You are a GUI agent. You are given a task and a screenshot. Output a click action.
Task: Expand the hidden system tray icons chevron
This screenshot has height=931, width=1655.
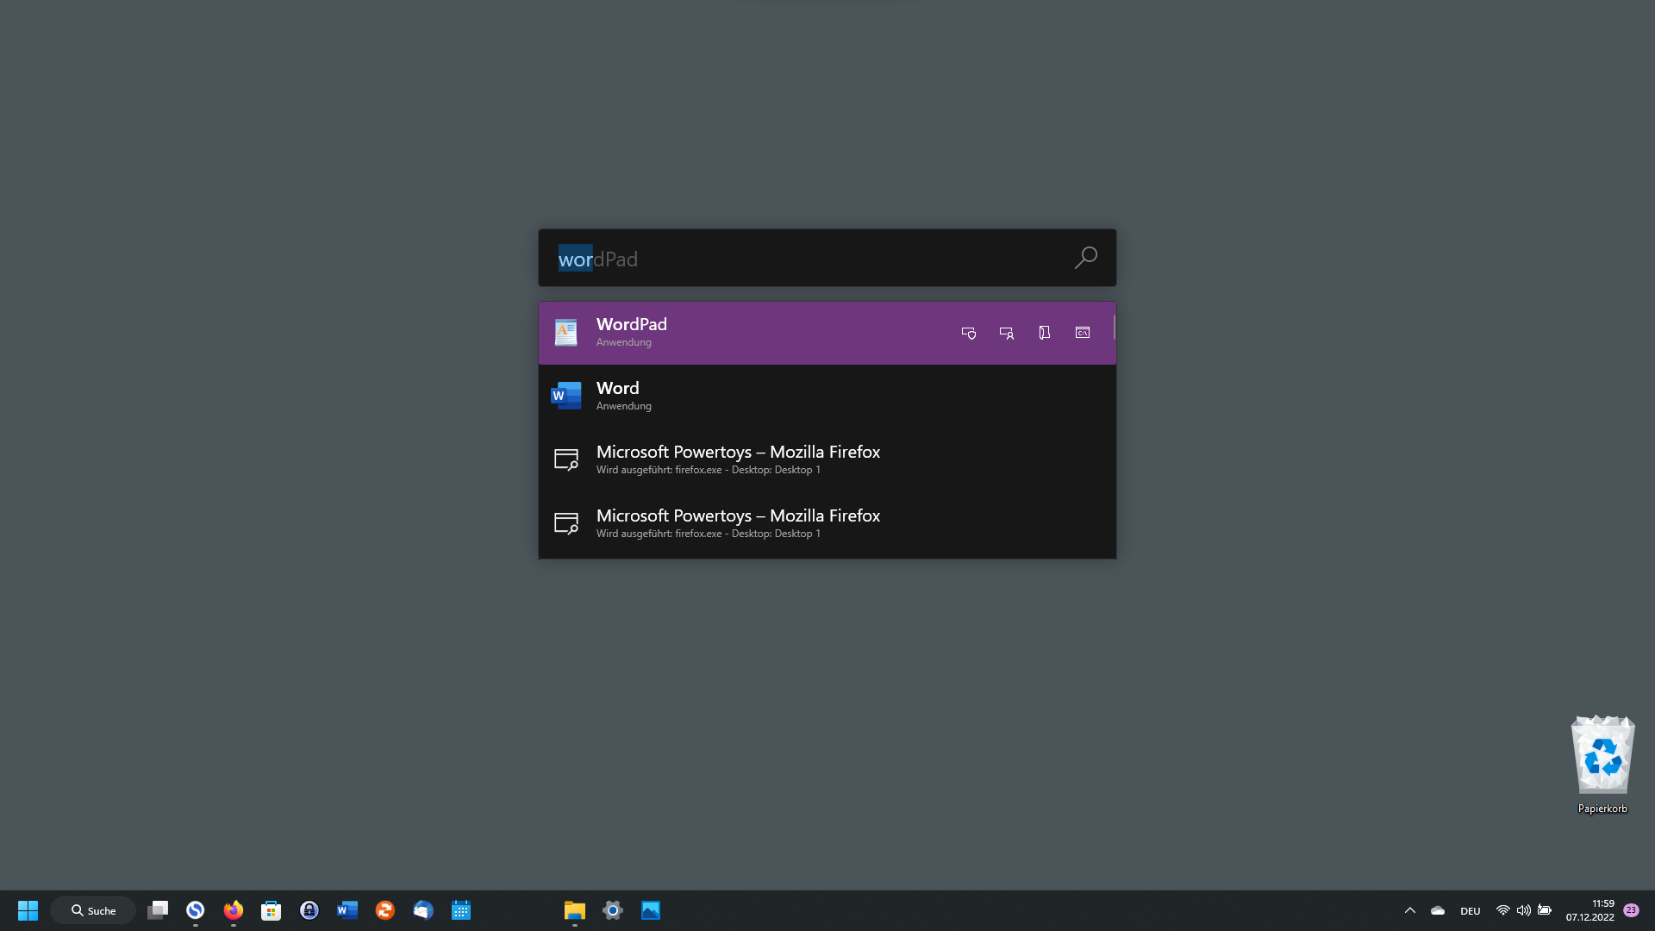tap(1410, 910)
